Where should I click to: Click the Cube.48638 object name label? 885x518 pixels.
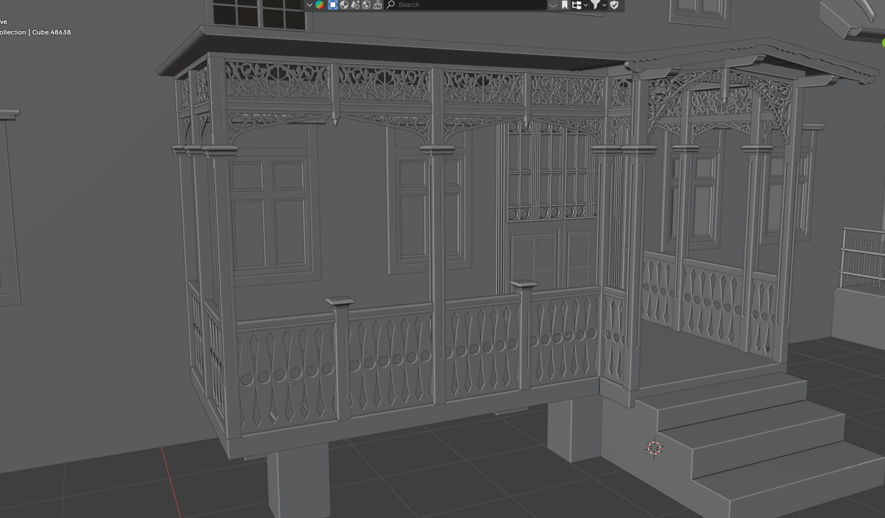pyautogui.click(x=52, y=32)
